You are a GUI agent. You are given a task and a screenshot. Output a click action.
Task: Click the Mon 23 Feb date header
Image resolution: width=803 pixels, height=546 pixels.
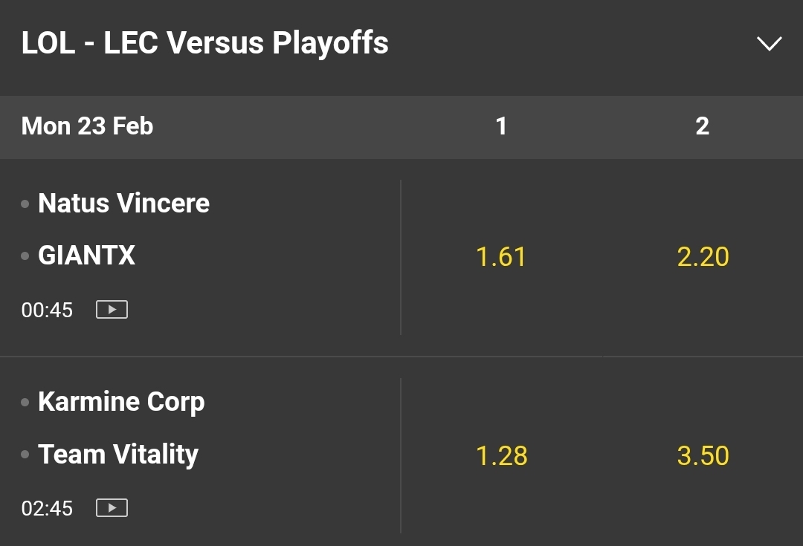(87, 126)
